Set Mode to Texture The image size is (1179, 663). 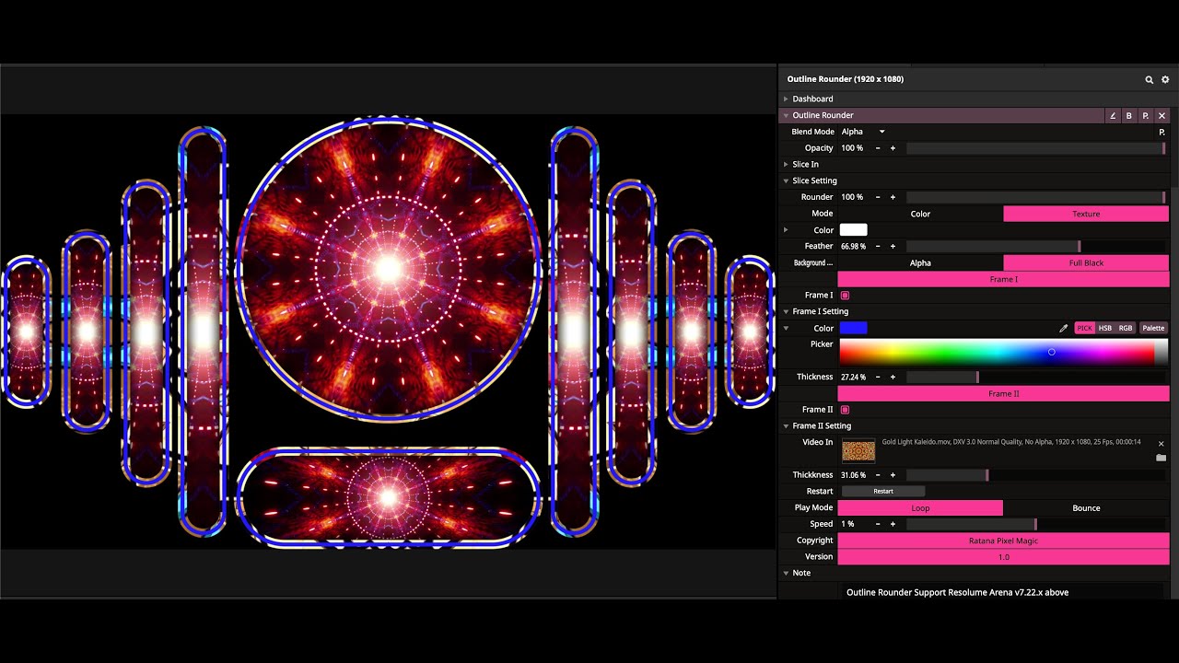coord(1086,214)
